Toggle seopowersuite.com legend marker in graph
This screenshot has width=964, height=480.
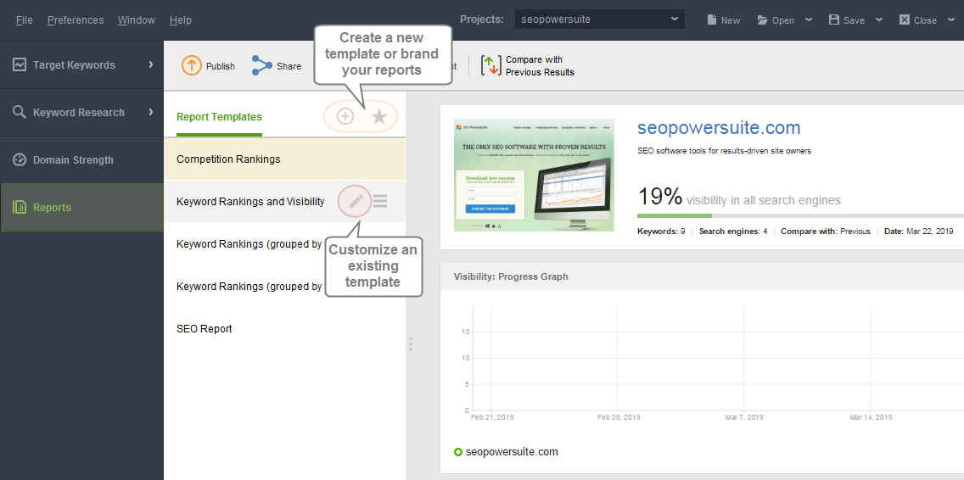tap(457, 452)
